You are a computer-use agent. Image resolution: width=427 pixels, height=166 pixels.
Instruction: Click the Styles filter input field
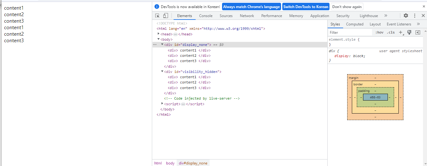(350, 32)
